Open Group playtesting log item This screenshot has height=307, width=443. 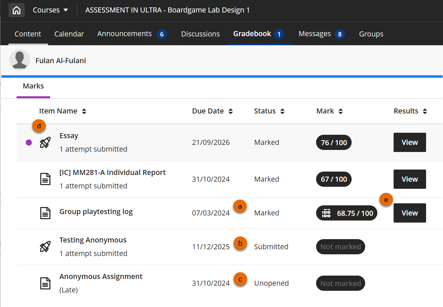(x=96, y=212)
